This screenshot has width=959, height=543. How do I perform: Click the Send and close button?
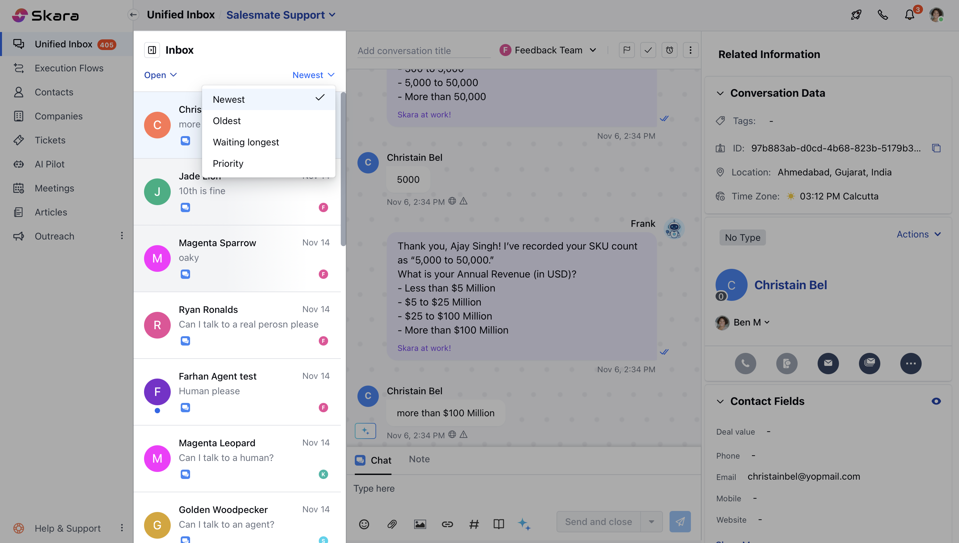click(598, 522)
